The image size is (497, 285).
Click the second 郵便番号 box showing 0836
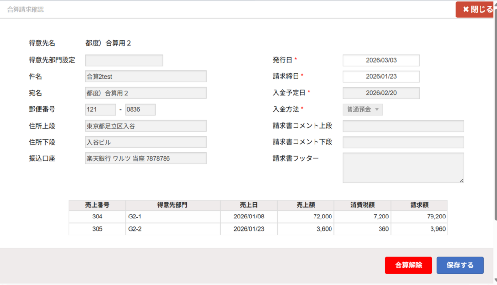click(140, 110)
